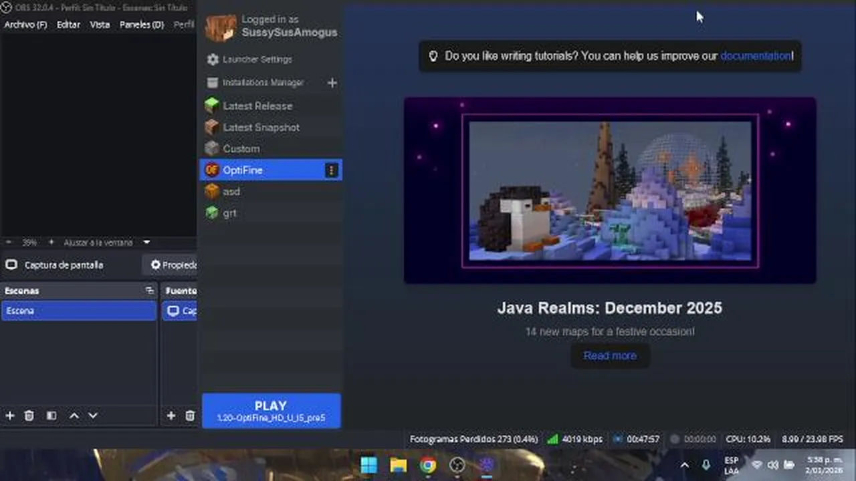Viewport: 856px width, 481px height.
Task: Open the documentation link
Action: point(755,56)
